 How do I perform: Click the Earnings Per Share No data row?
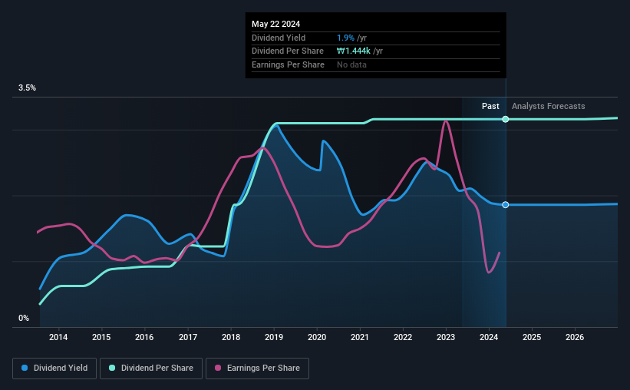tap(376, 64)
